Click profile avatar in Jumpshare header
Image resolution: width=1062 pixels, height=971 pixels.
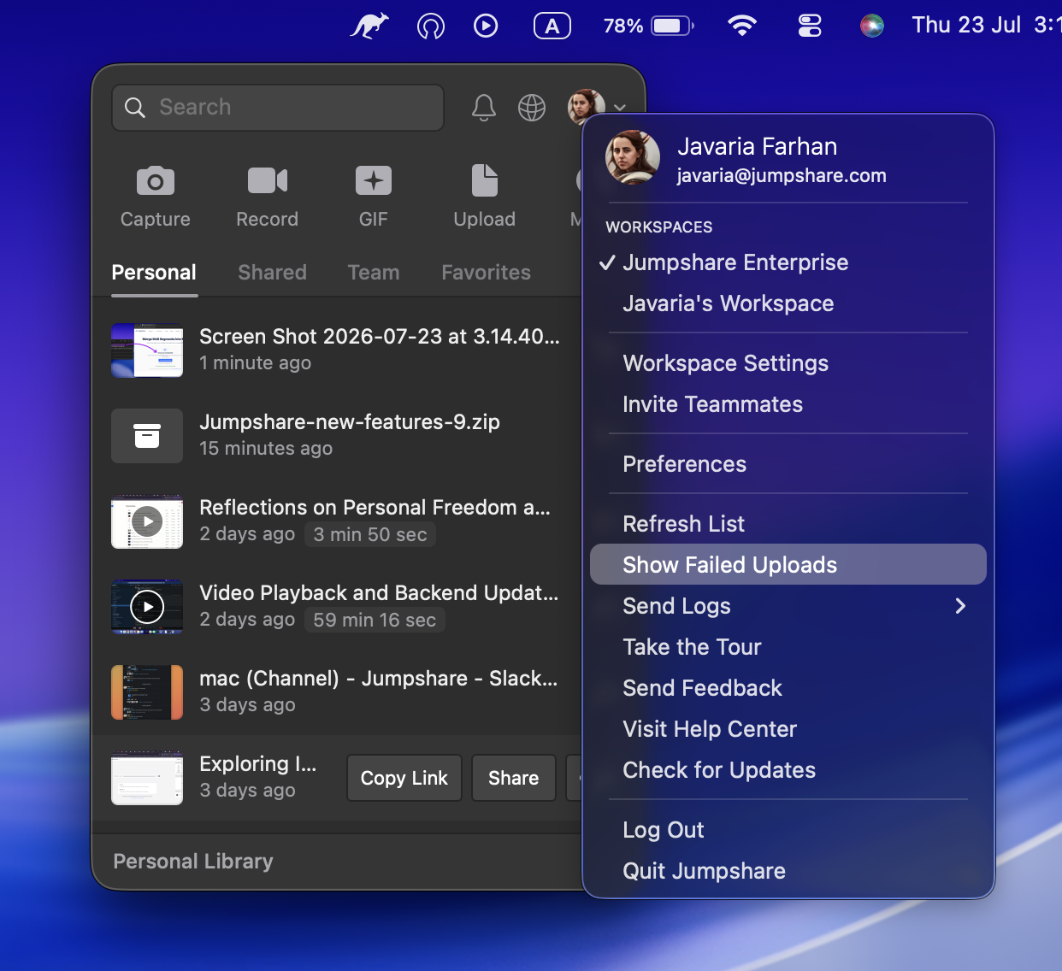586,107
